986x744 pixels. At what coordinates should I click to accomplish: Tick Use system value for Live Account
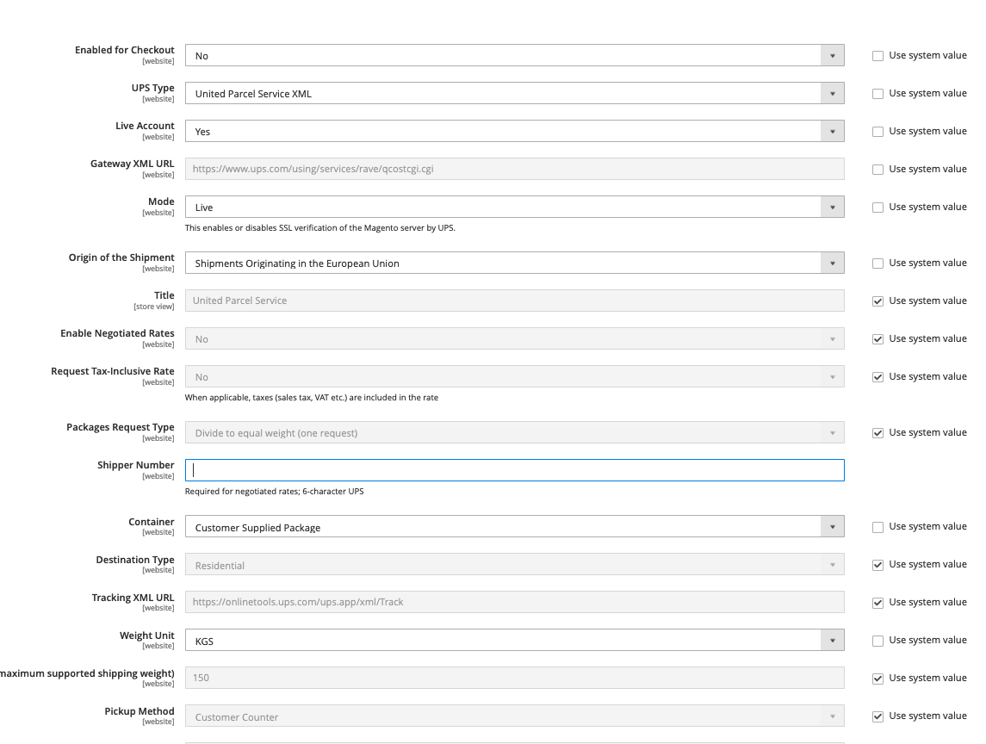point(878,132)
